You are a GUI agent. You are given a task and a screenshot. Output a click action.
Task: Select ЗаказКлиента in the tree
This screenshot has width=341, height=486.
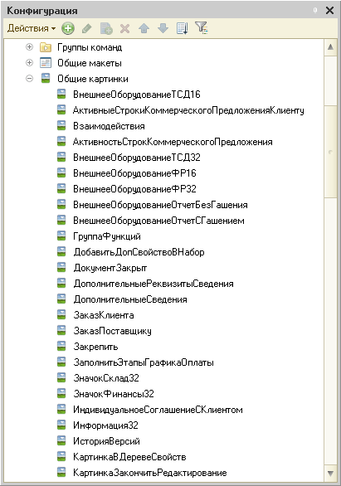pos(104,315)
